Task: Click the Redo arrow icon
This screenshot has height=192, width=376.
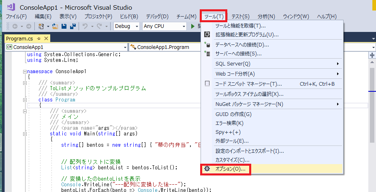Action: point(99,26)
